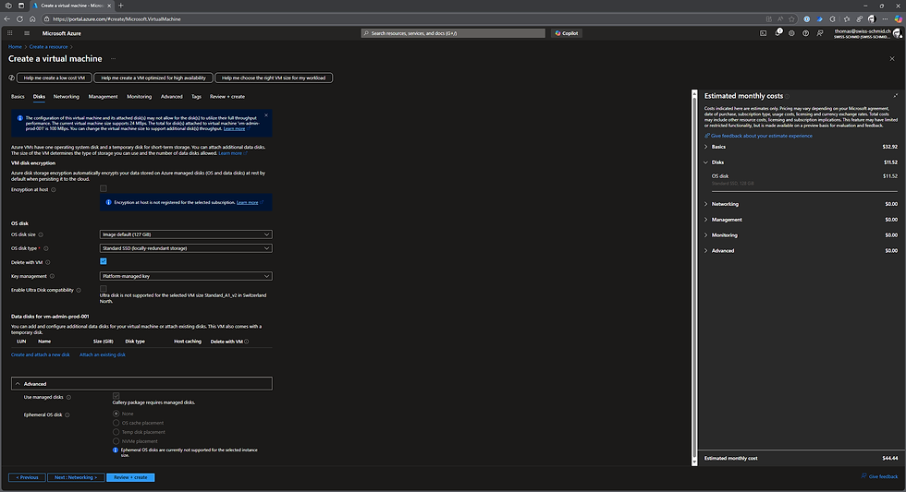The width and height of the screenshot is (906, 492).
Task: Click Help me create VM for high availability
Action: click(153, 78)
